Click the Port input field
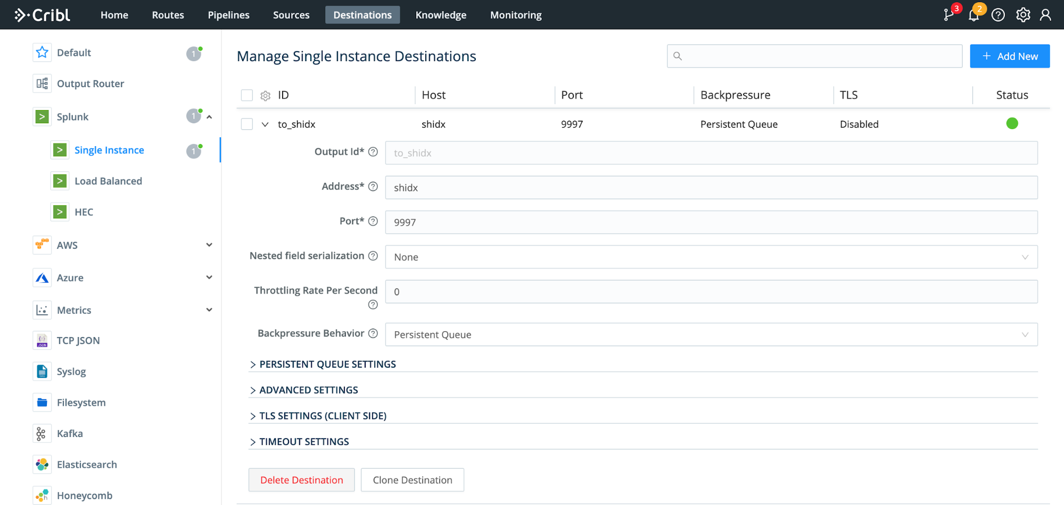 pos(711,222)
